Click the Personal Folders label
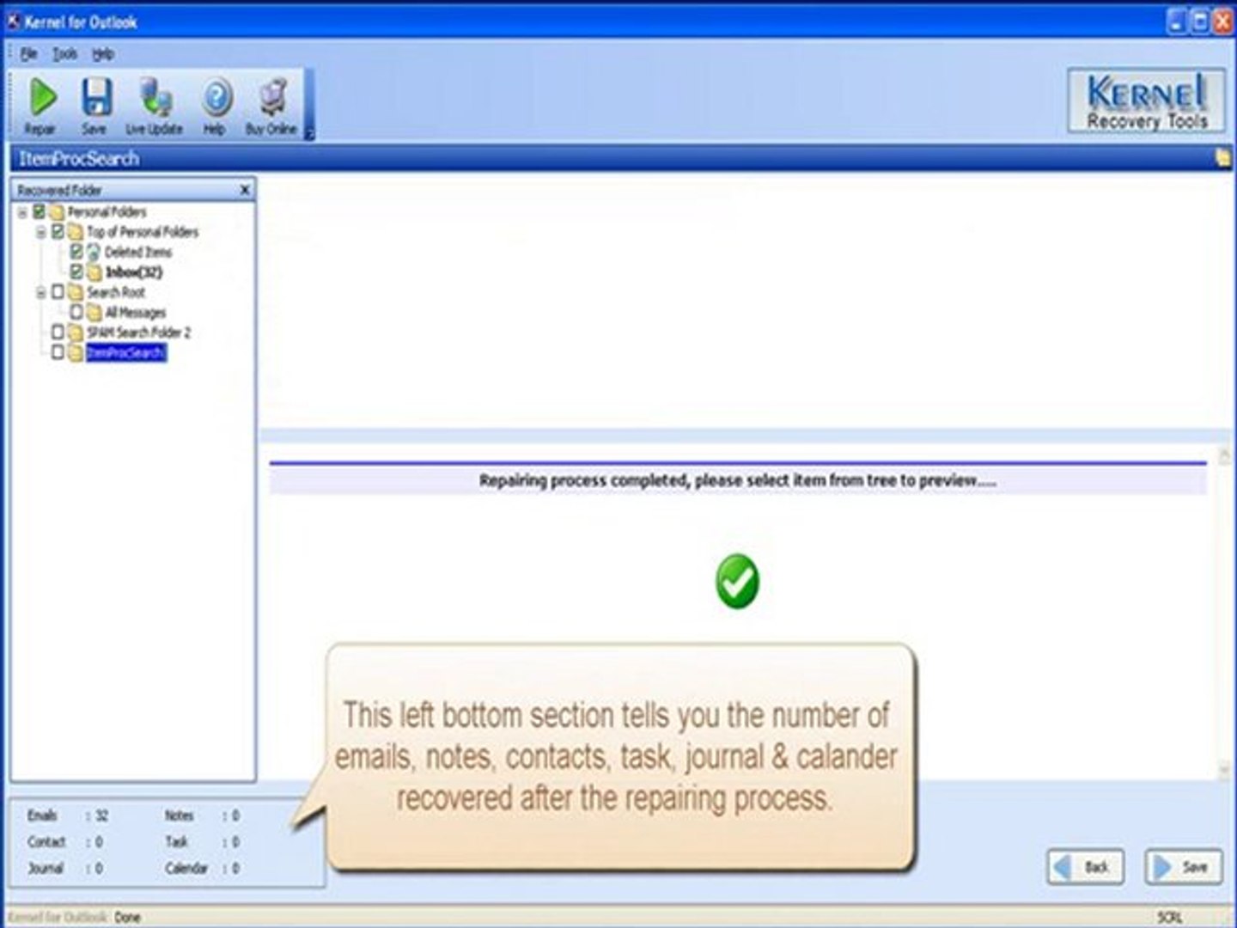 coord(107,211)
